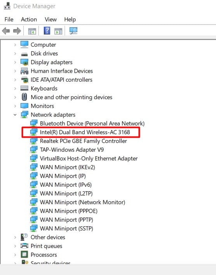Image resolution: width=216 pixels, height=275 pixels.
Task: Select the Processors label
Action: tap(44, 255)
